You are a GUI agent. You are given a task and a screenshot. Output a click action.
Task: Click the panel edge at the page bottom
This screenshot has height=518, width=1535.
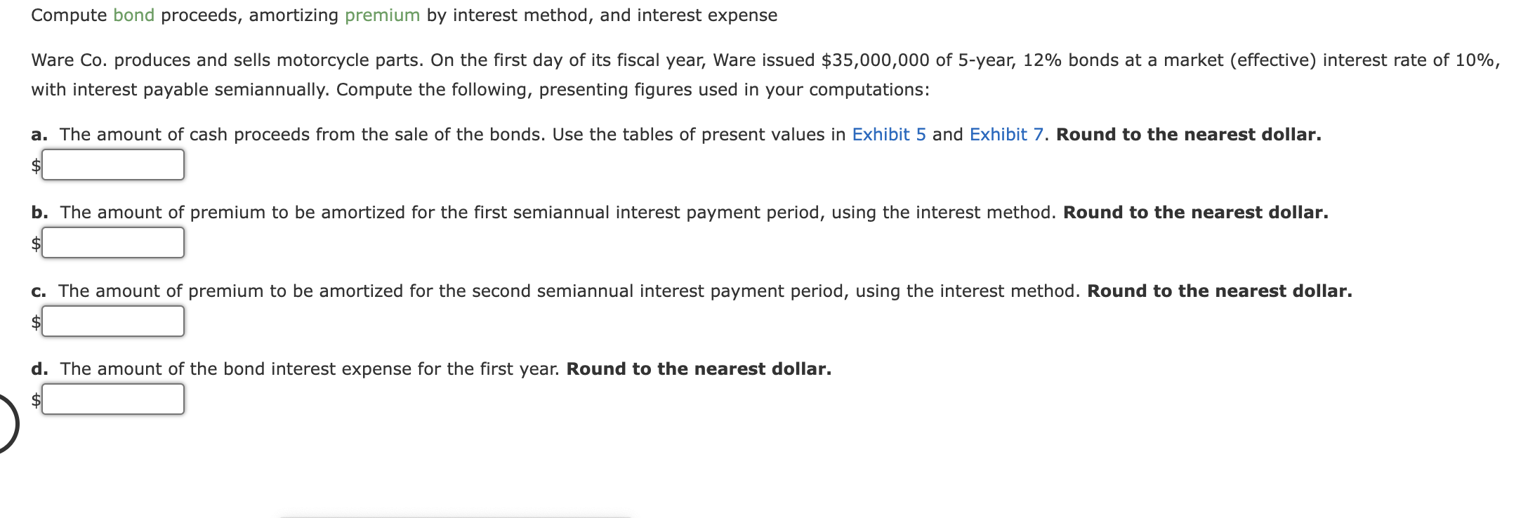(x=453, y=514)
